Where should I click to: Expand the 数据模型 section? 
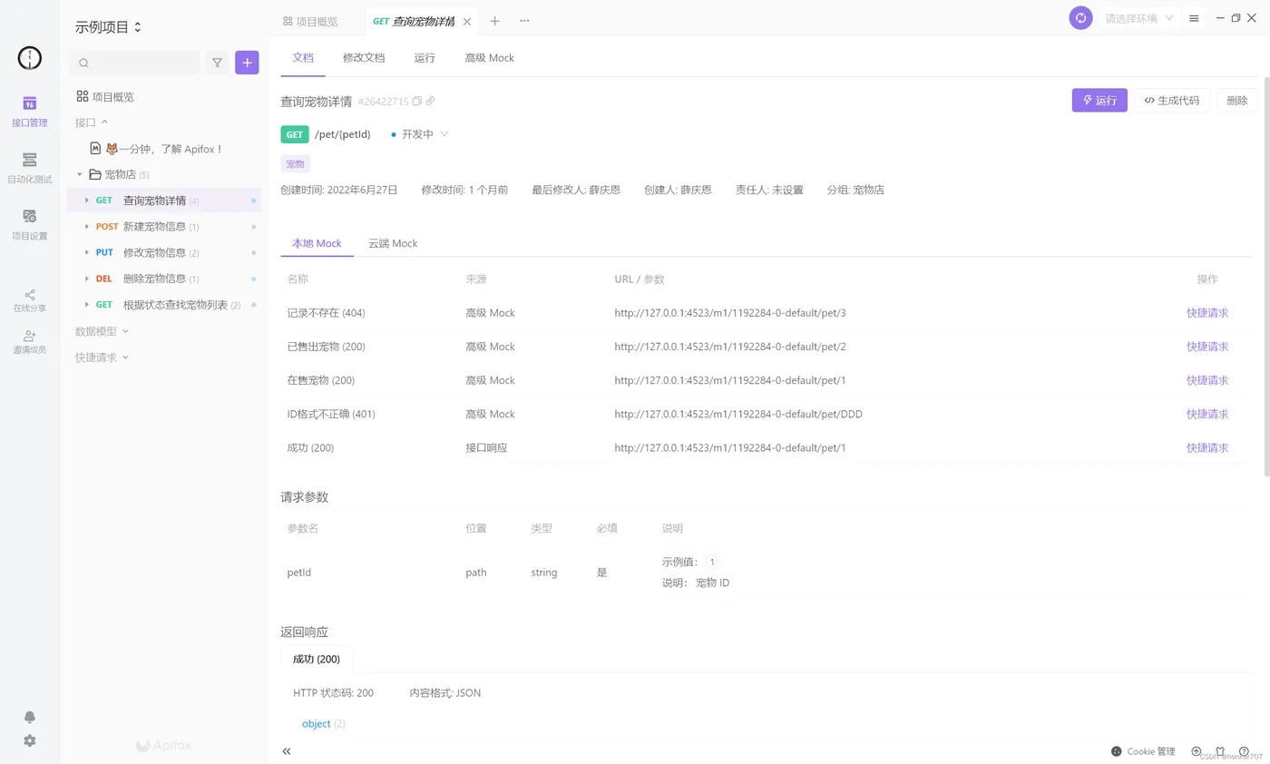tap(102, 331)
